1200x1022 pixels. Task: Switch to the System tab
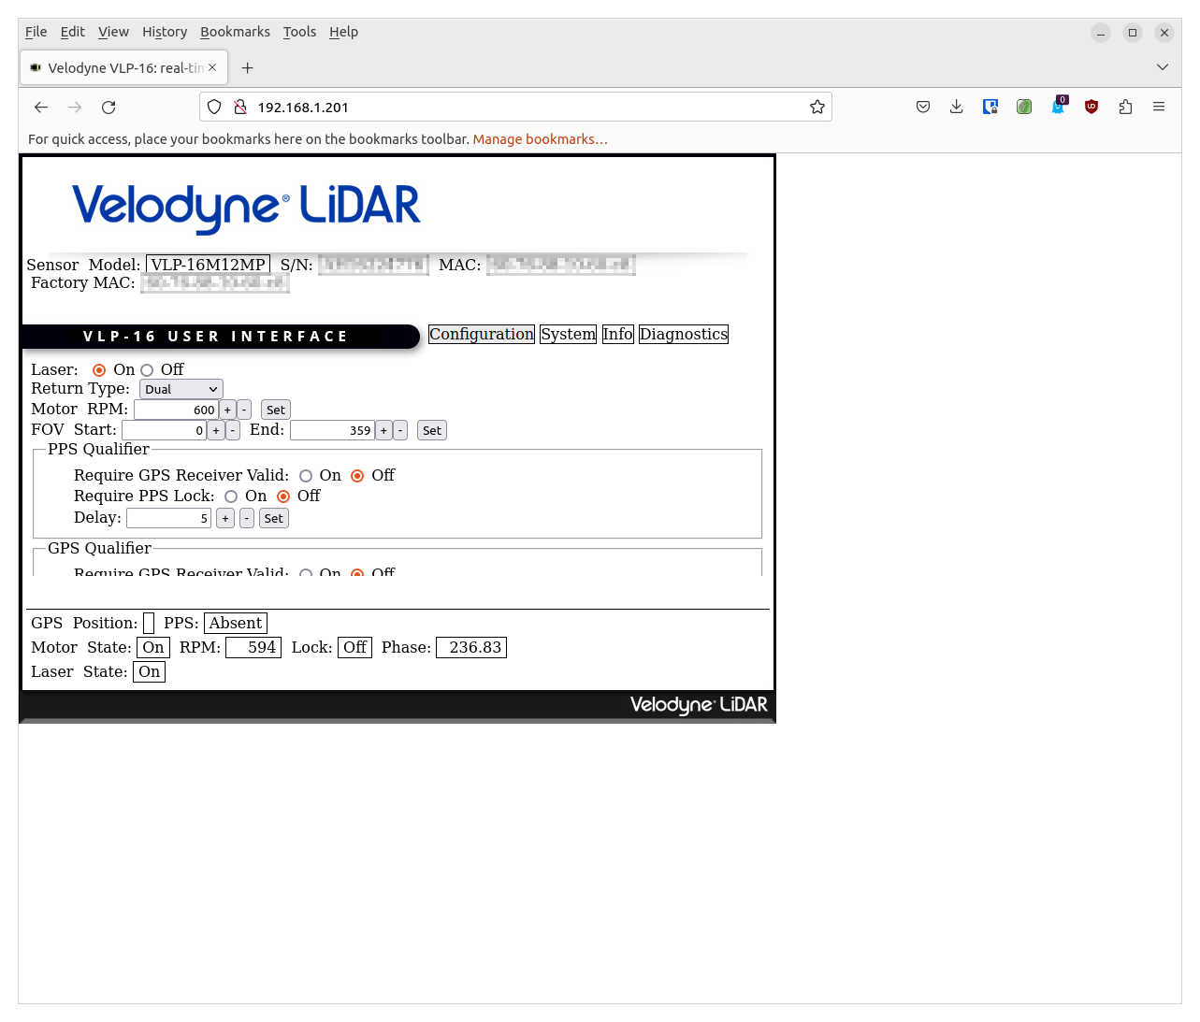pos(568,335)
